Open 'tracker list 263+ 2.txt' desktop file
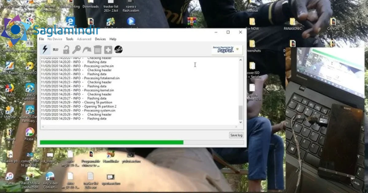Image resolution: width=368 pixels, height=193 pixels. click(110, 6)
